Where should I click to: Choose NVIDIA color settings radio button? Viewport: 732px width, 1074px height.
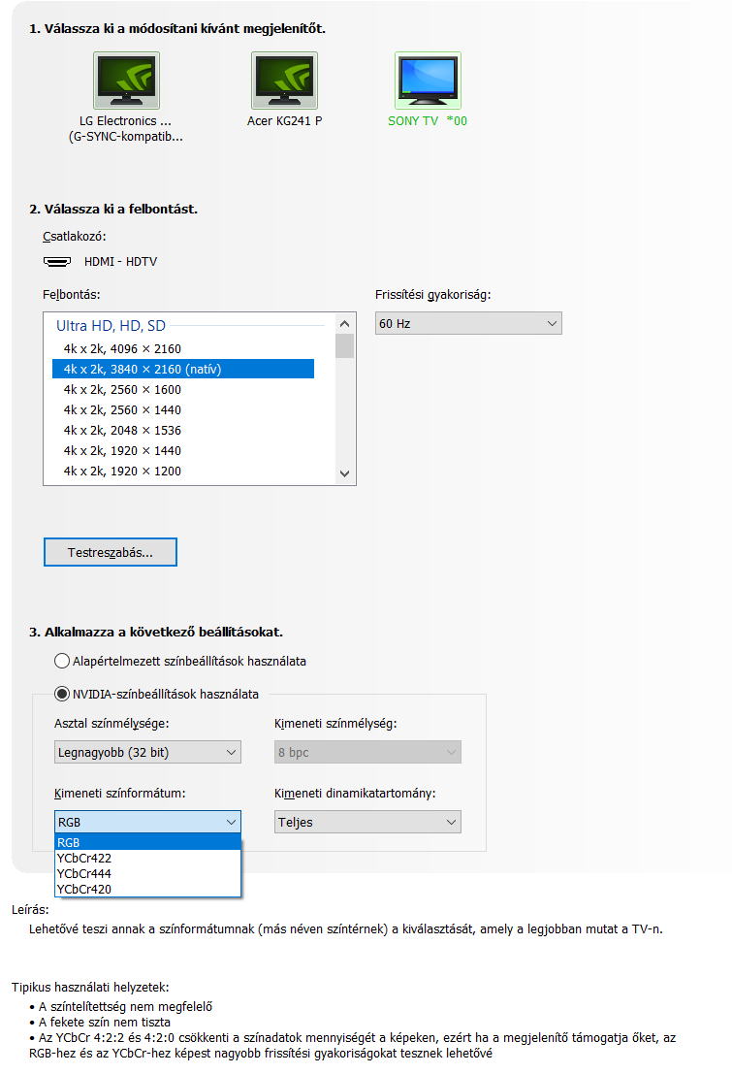pos(62,694)
